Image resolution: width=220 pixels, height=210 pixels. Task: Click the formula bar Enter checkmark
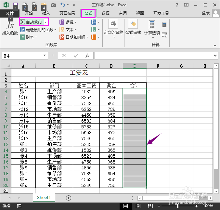[x=76, y=56]
